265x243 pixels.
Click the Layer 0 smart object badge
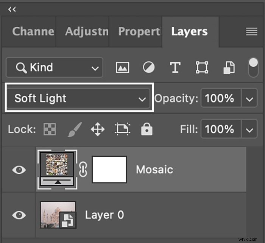coord(68,220)
